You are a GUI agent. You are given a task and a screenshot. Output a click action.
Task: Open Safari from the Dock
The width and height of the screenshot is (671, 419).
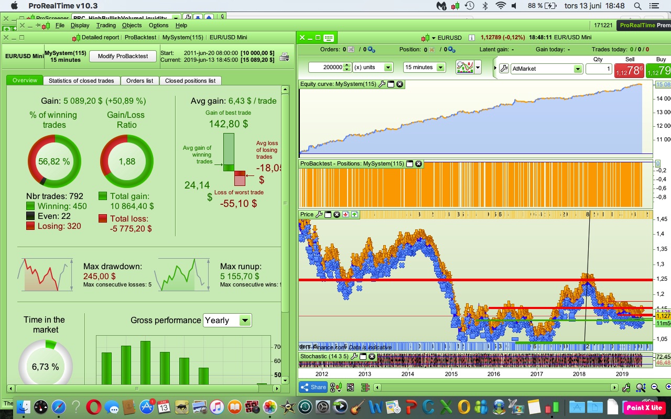click(x=58, y=407)
